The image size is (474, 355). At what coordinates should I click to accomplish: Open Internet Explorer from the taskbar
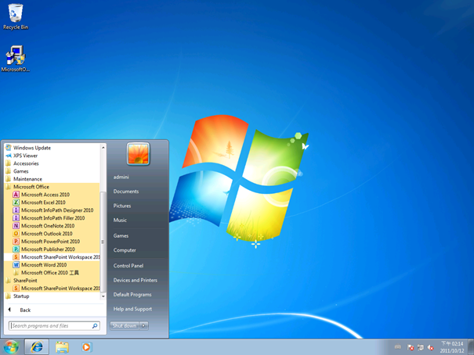tap(37, 347)
